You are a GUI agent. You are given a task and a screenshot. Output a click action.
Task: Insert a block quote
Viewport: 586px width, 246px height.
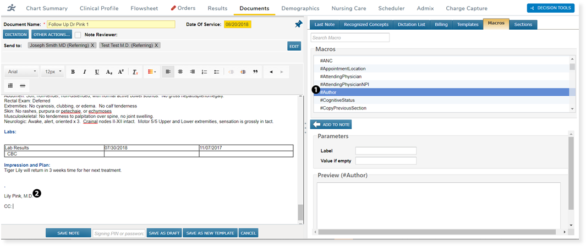(x=255, y=72)
